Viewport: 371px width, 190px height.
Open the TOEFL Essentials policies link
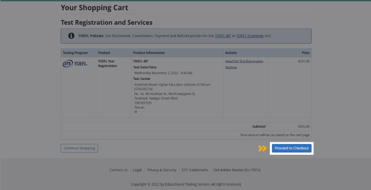pos(250,36)
